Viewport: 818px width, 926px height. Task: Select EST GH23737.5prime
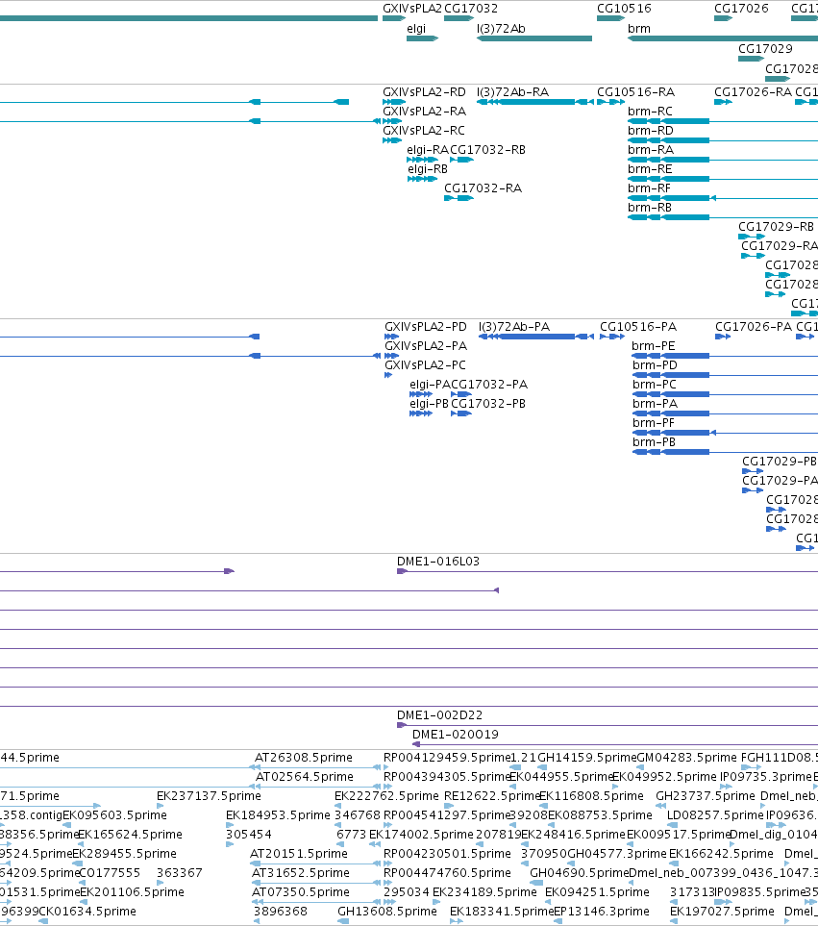click(x=706, y=796)
